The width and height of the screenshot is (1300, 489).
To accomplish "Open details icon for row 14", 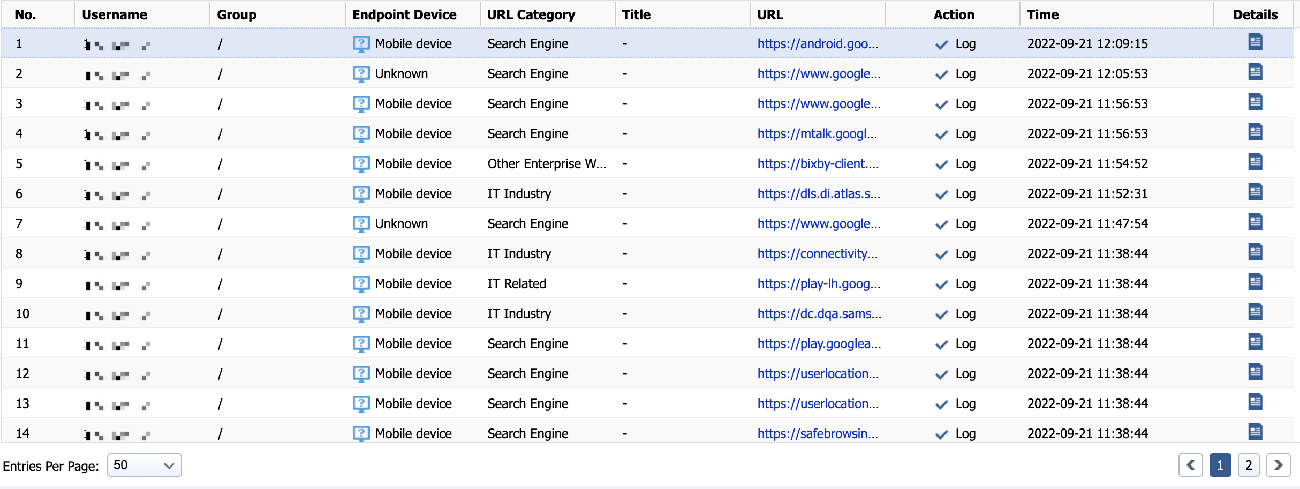I will point(1255,431).
